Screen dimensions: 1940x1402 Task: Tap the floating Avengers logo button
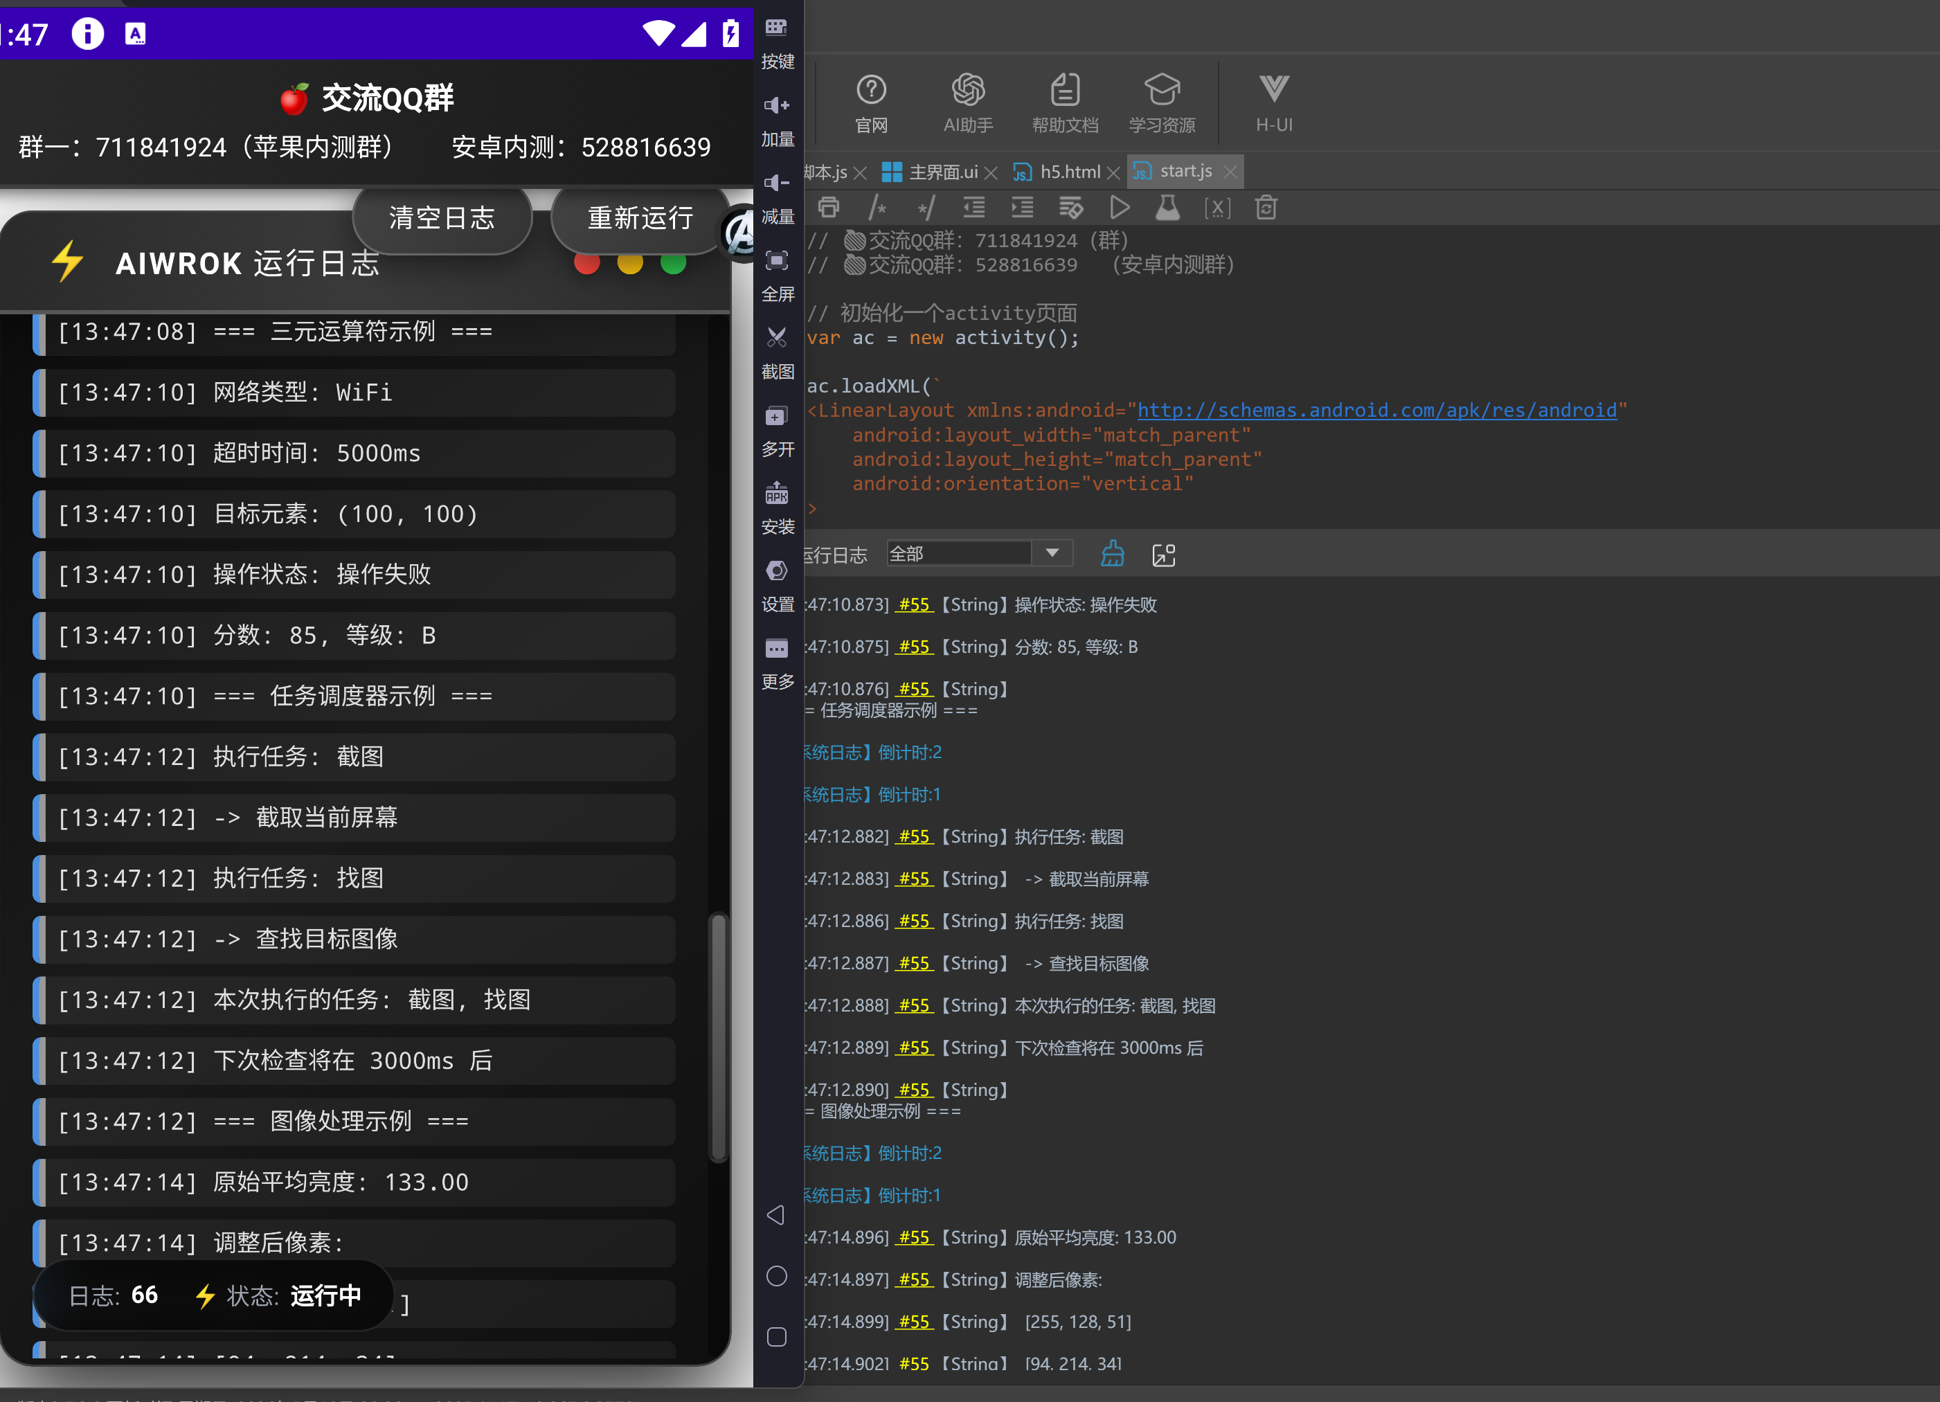739,232
